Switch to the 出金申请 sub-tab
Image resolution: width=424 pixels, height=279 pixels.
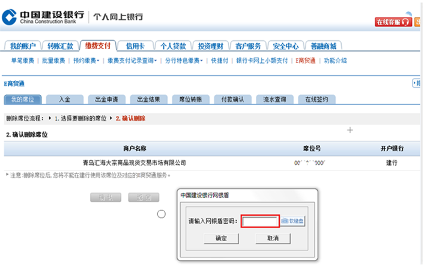click(106, 100)
